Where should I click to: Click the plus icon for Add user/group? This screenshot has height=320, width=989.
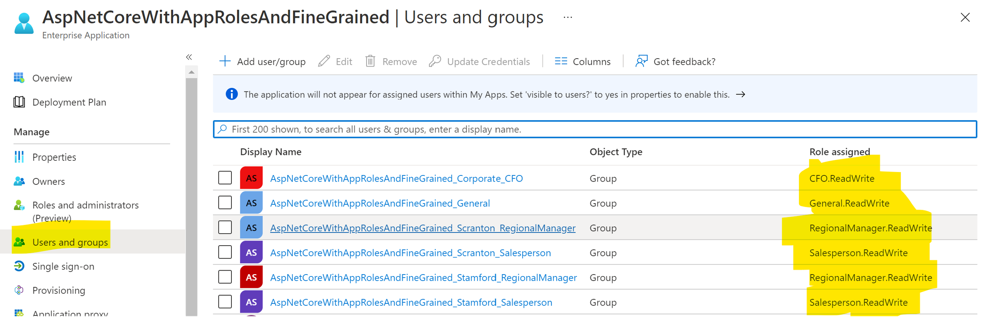click(224, 61)
